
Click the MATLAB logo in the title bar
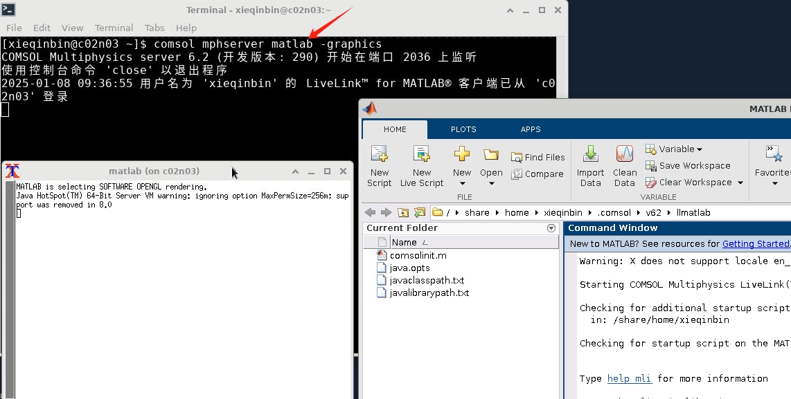[370, 109]
